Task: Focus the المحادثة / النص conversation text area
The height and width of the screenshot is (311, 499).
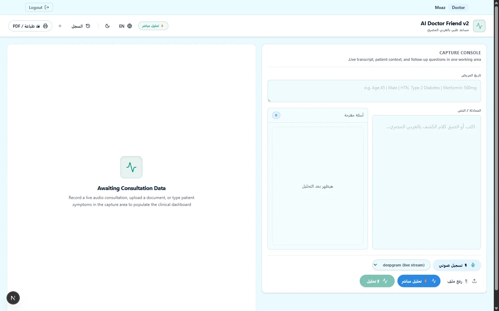Action: point(427,182)
